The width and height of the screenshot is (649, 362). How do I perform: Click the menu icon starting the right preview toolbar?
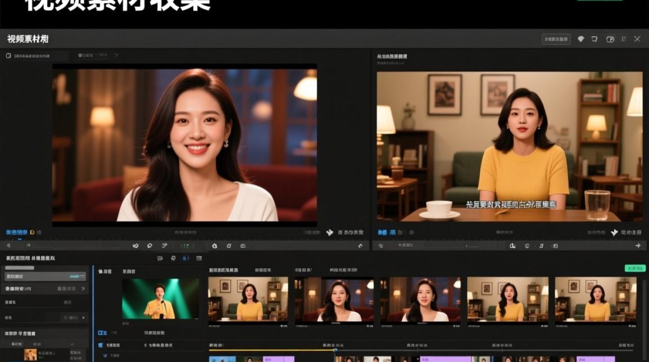[x=381, y=246]
